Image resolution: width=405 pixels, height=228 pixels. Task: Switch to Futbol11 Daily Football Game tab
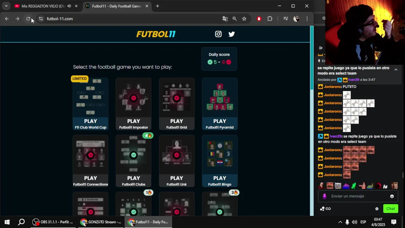[x=116, y=6]
